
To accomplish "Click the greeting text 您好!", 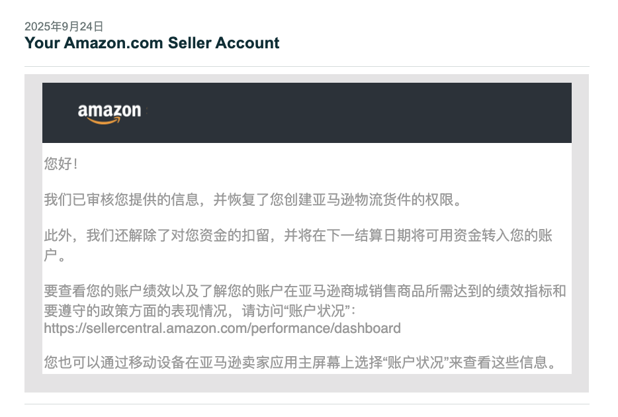I will [61, 163].
